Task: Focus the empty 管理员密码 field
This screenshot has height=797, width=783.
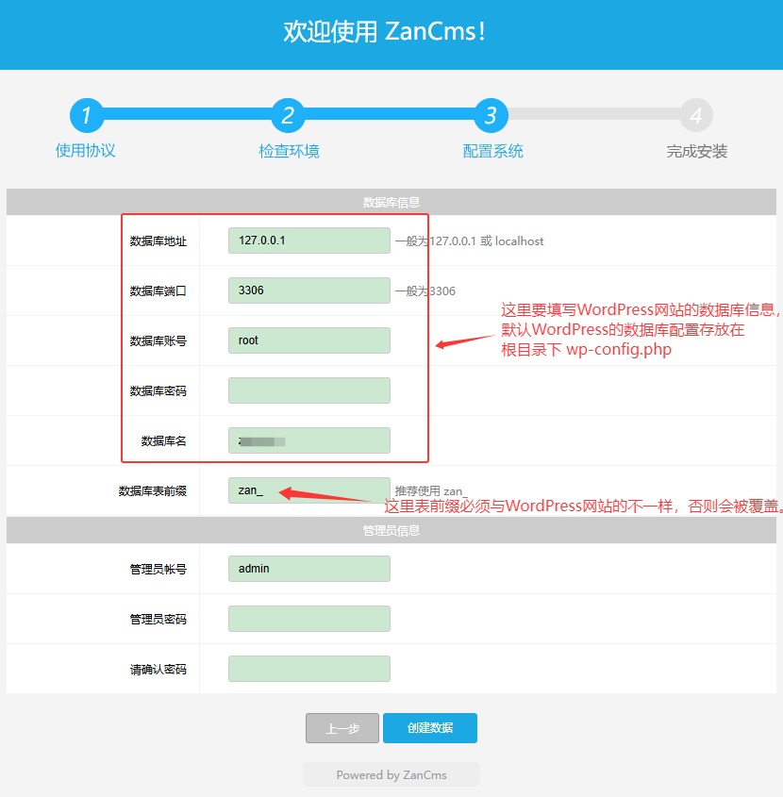Action: (x=309, y=619)
